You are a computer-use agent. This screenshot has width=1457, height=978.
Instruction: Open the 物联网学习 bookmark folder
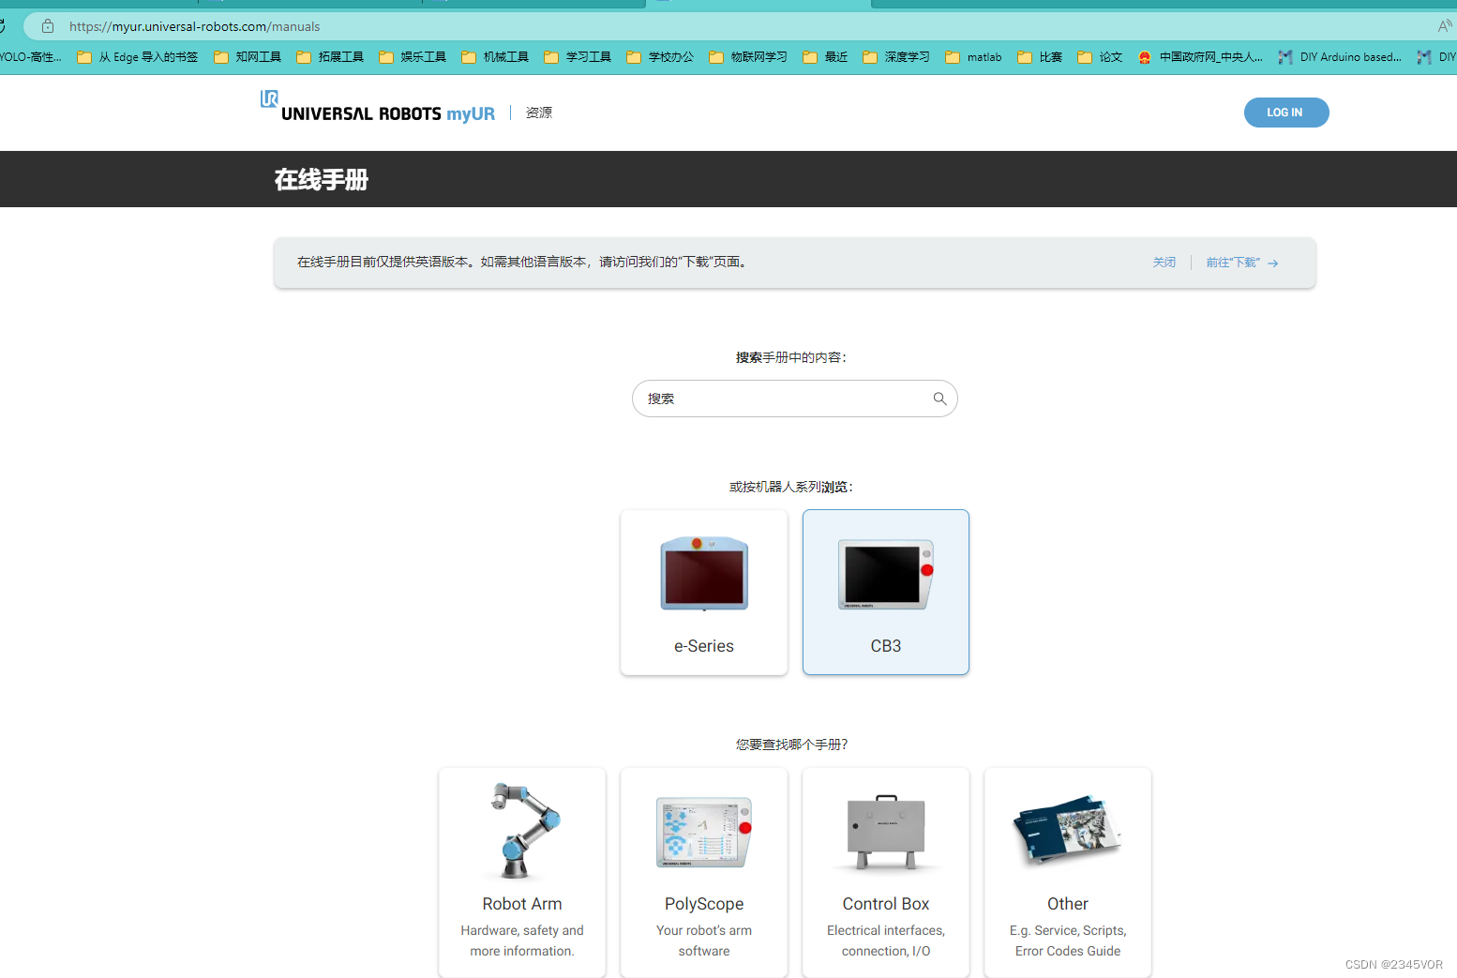tap(748, 57)
